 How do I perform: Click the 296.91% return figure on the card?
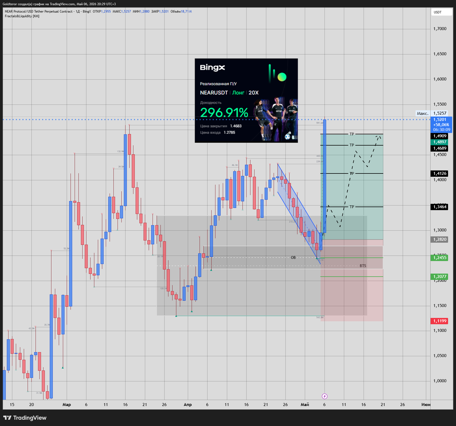(x=224, y=112)
